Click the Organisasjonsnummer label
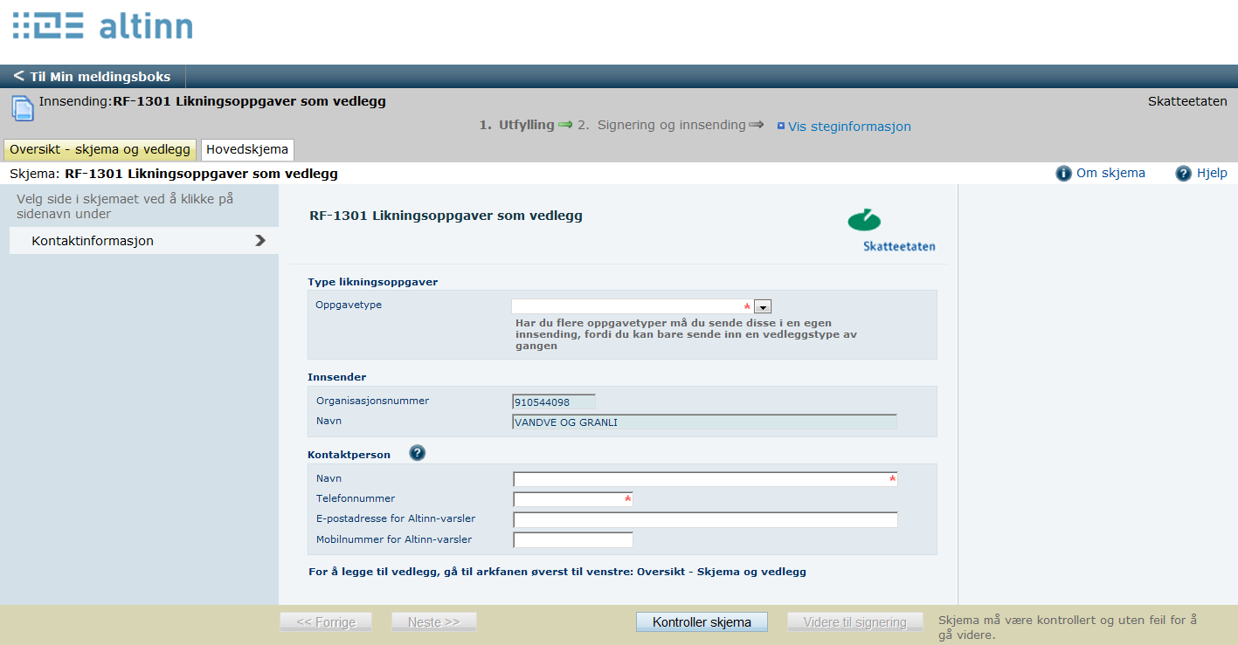This screenshot has width=1238, height=645. tap(373, 401)
